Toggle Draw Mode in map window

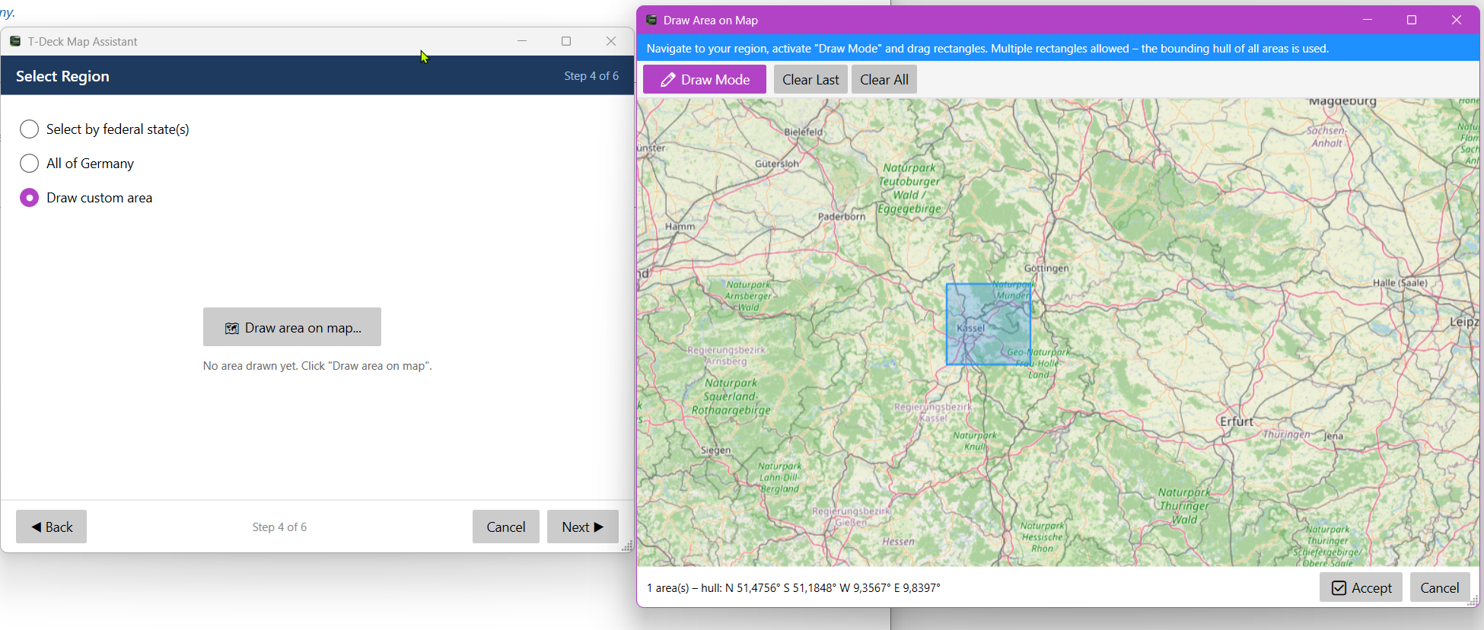pyautogui.click(x=705, y=80)
